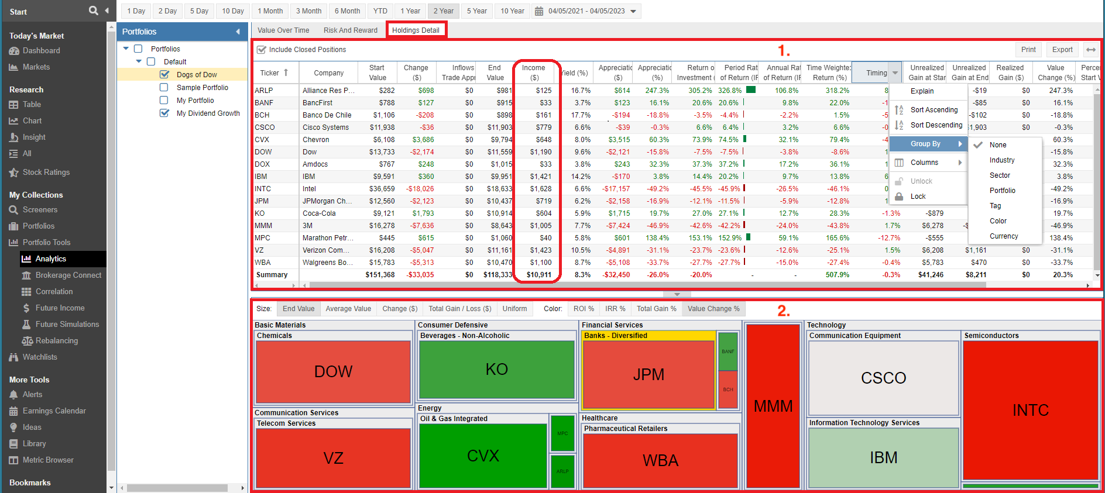Expand the Group By submenu
This screenshot has height=493, width=1105.
coord(928,144)
